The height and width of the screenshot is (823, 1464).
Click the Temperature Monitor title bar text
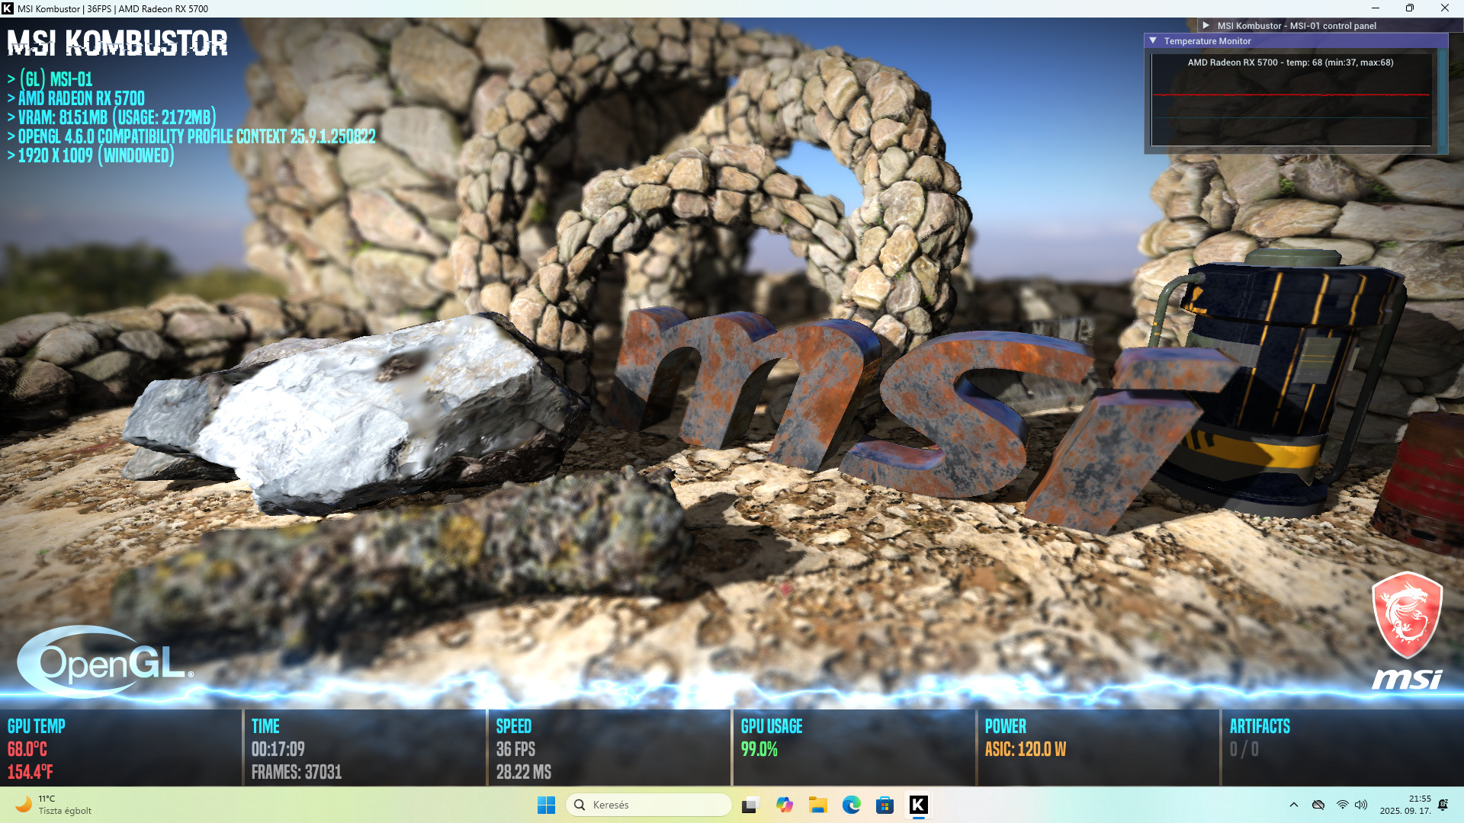tap(1207, 41)
